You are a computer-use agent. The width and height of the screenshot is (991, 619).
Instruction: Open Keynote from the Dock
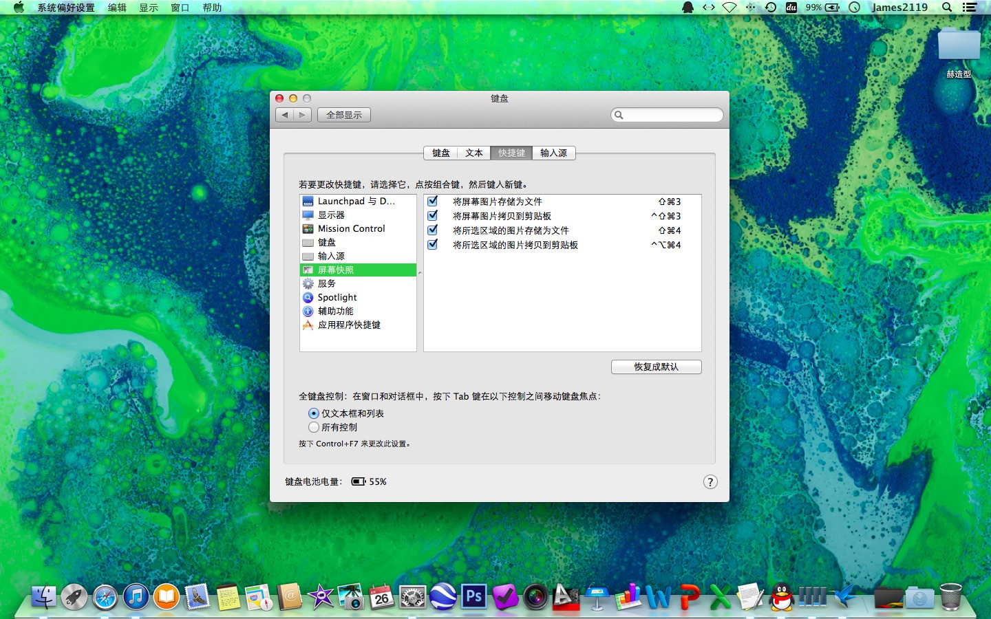598,597
